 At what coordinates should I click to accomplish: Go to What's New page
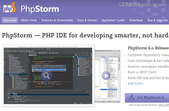coord(29,20)
